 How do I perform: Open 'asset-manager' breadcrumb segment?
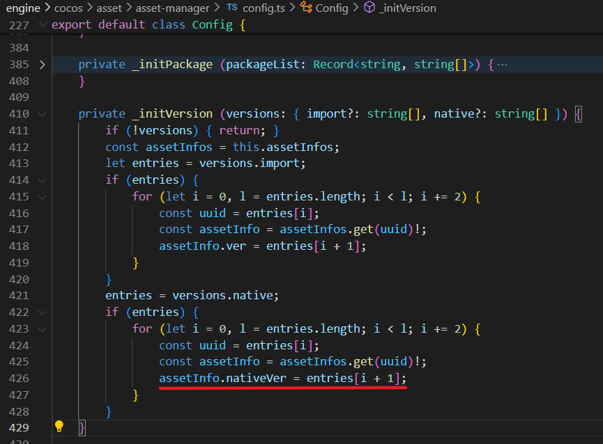point(172,8)
